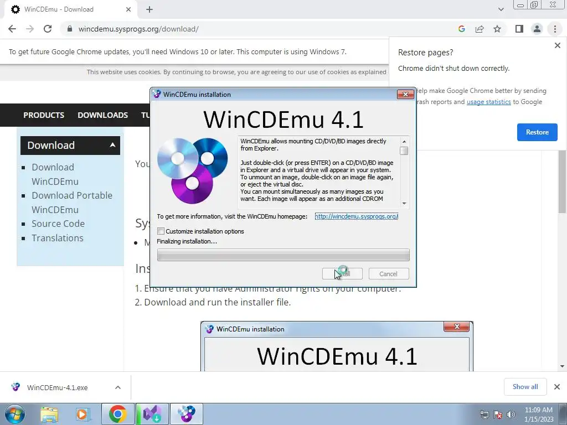567x425 pixels.
Task: Open a new tab with the plus button
Action: (150, 9)
